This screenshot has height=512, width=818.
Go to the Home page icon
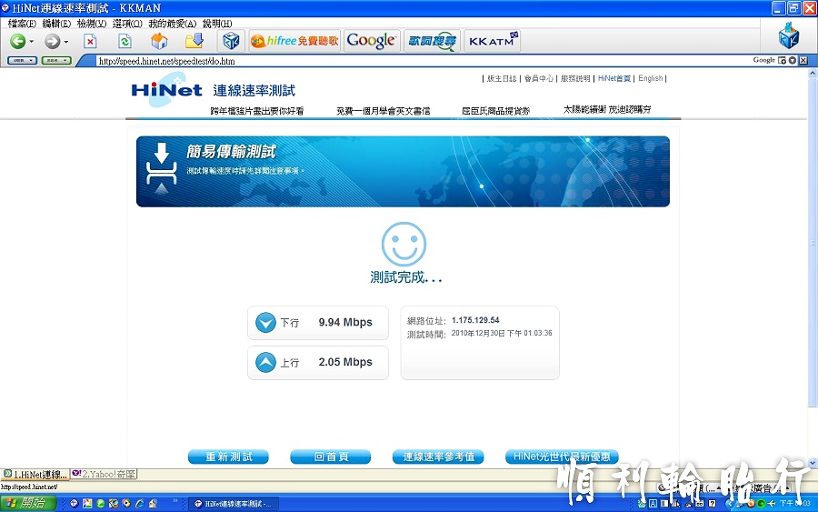click(x=159, y=41)
